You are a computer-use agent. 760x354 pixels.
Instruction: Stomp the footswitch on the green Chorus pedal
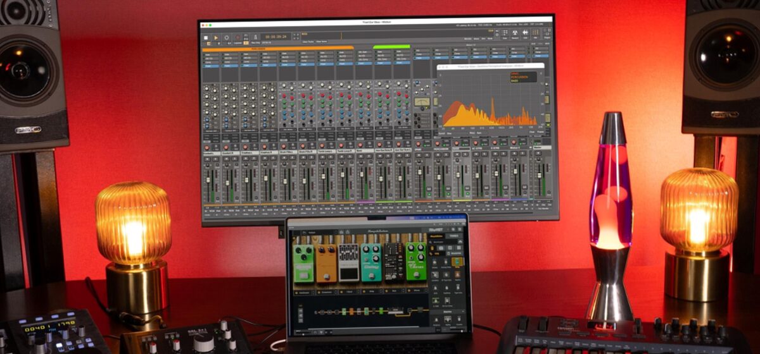point(417,274)
